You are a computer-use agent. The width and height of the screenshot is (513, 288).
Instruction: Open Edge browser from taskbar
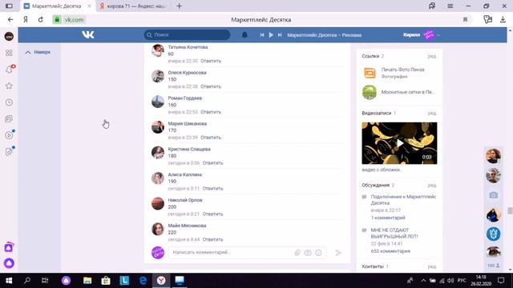(x=143, y=281)
